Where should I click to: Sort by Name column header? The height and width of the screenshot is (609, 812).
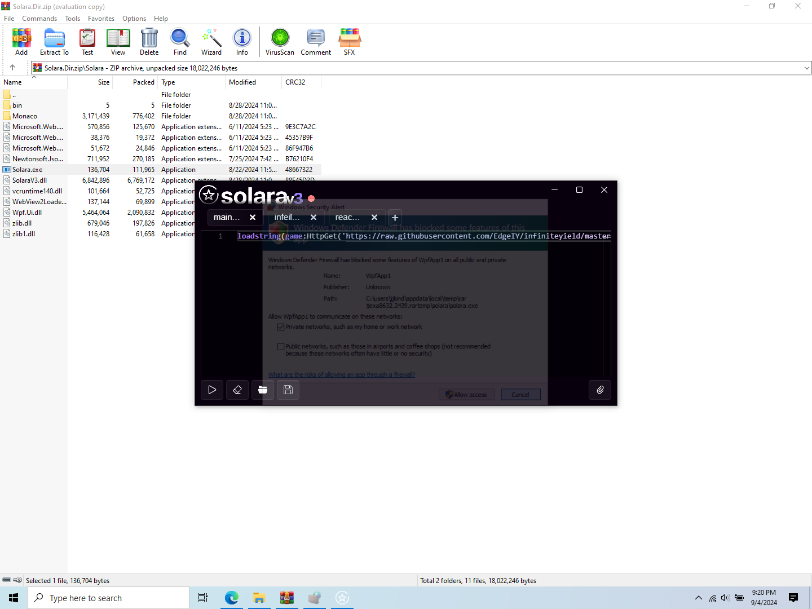coord(34,82)
